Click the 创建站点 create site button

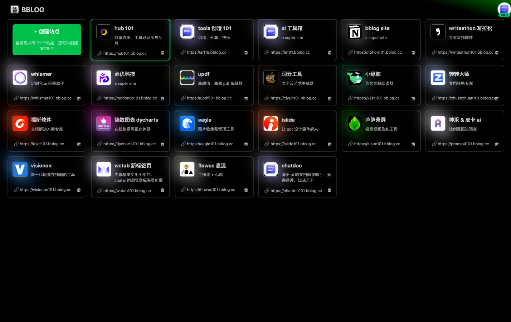(x=47, y=40)
